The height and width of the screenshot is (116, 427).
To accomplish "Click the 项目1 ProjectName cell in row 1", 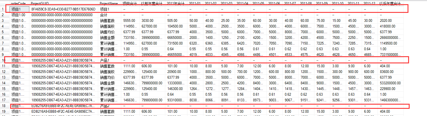I will 105,9.
